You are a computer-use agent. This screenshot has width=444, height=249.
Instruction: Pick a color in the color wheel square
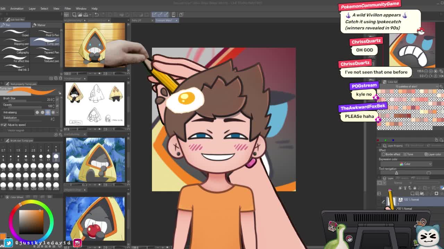(31, 221)
